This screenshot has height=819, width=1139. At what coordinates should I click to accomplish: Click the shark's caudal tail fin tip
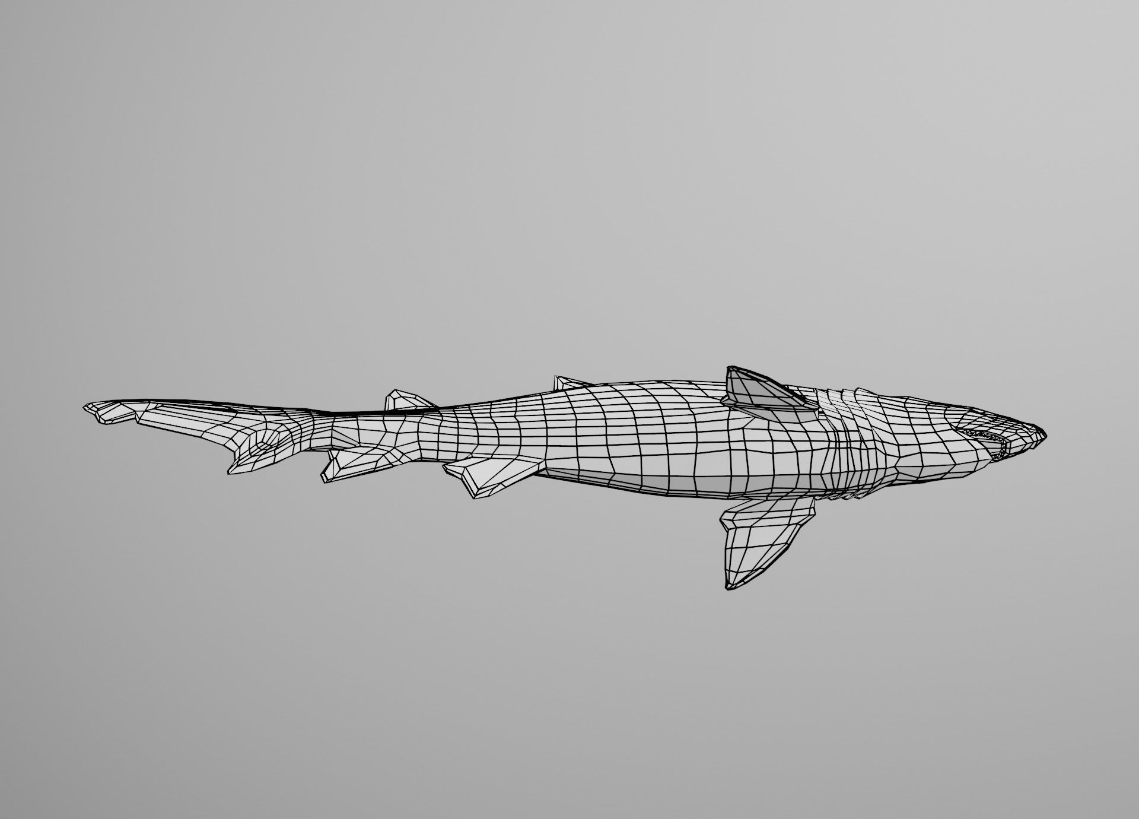pyautogui.click(x=110, y=411)
